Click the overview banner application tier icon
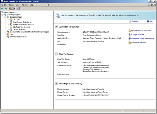 [58, 15]
